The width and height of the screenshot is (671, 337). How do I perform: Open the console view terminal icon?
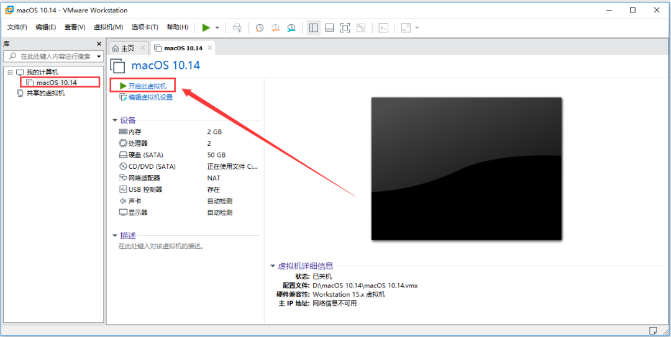click(x=384, y=28)
